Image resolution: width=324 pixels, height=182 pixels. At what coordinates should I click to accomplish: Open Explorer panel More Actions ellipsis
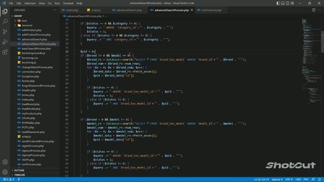(55, 10)
